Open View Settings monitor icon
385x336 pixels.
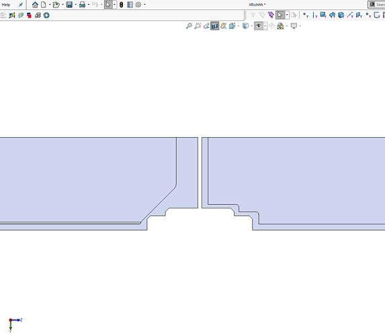294,26
